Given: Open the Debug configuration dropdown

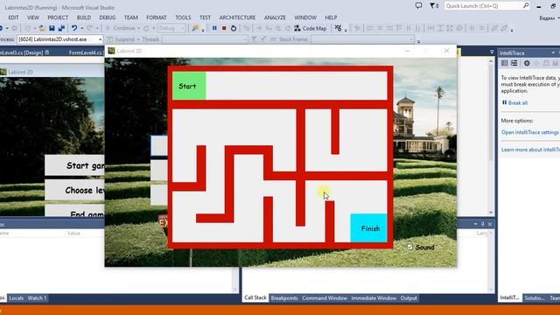Looking at the screenshot, I should 171,28.
